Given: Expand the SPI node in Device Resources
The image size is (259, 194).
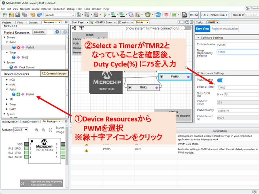Looking at the screenshot, I should 6,99.
